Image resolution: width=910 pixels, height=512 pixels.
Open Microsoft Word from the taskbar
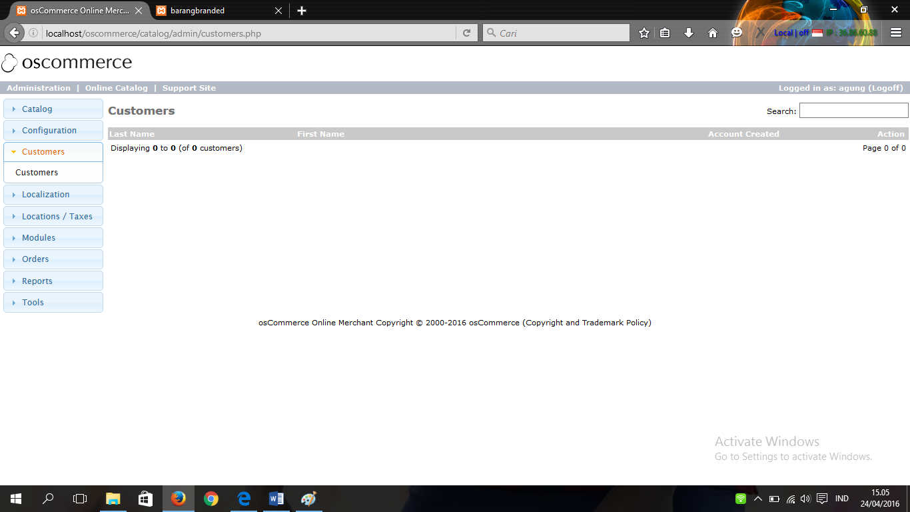[276, 499]
